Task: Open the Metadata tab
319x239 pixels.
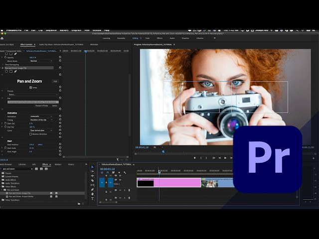Action: pyautogui.click(x=94, y=44)
